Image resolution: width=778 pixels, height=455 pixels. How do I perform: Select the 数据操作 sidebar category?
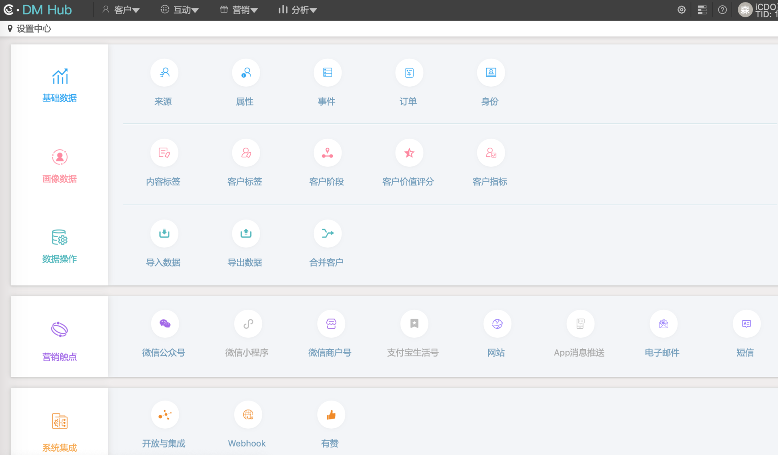click(x=60, y=246)
